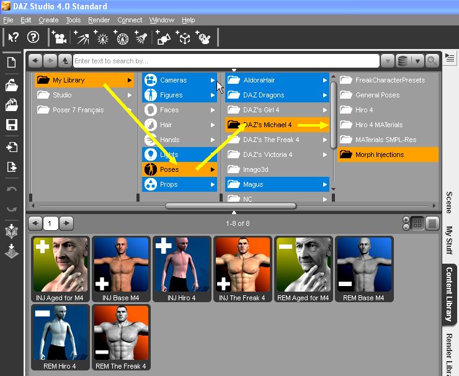Image resolution: width=459 pixels, height=376 pixels.
Task: Select the Poser 7 Français folder
Action: click(84, 110)
